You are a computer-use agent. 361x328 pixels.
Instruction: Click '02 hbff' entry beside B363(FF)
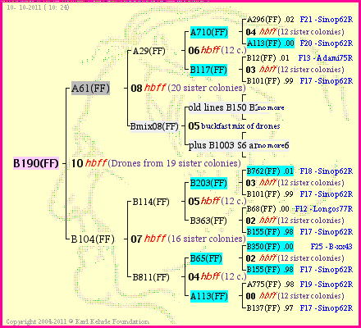tap(295, 221)
